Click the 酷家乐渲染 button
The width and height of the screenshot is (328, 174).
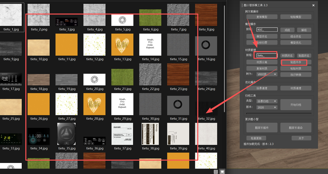point(296,127)
